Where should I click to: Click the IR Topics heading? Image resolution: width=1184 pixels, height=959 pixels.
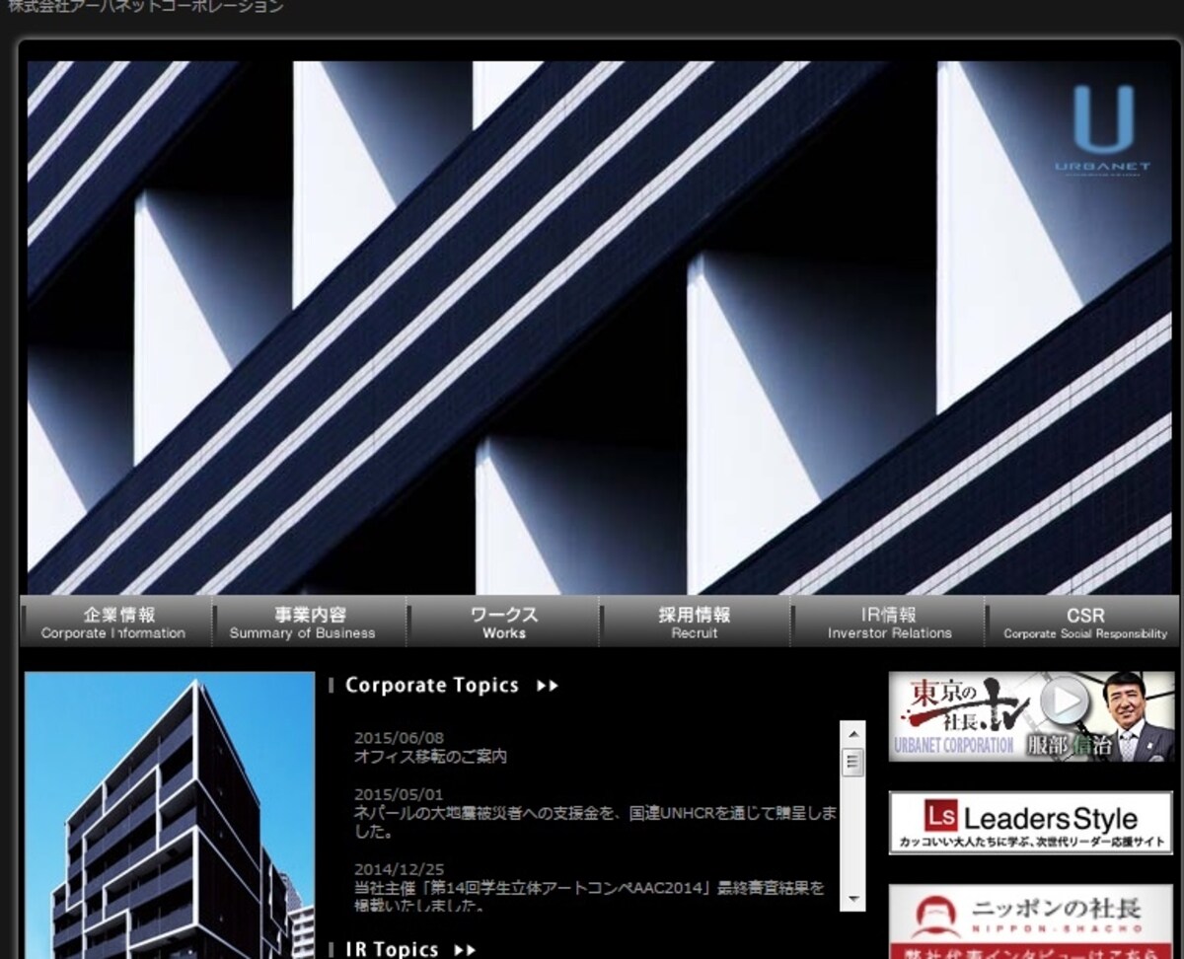click(x=392, y=949)
